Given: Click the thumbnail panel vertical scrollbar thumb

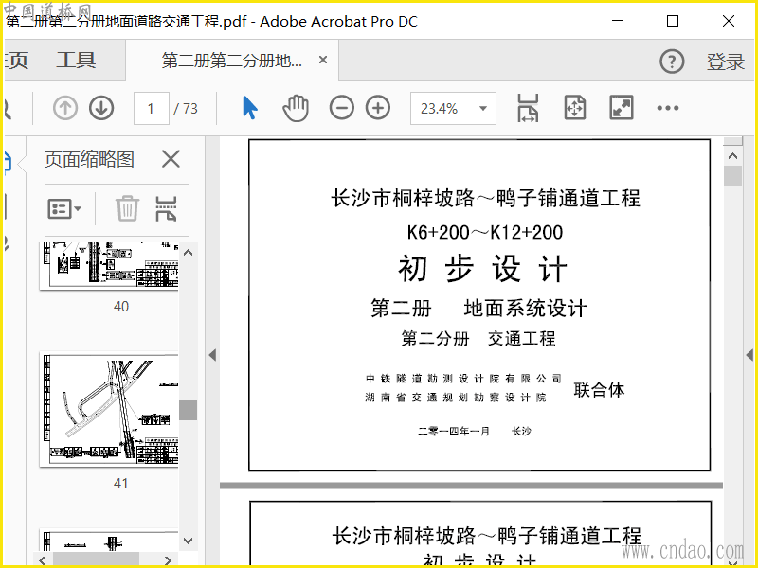Looking at the screenshot, I should (188, 411).
